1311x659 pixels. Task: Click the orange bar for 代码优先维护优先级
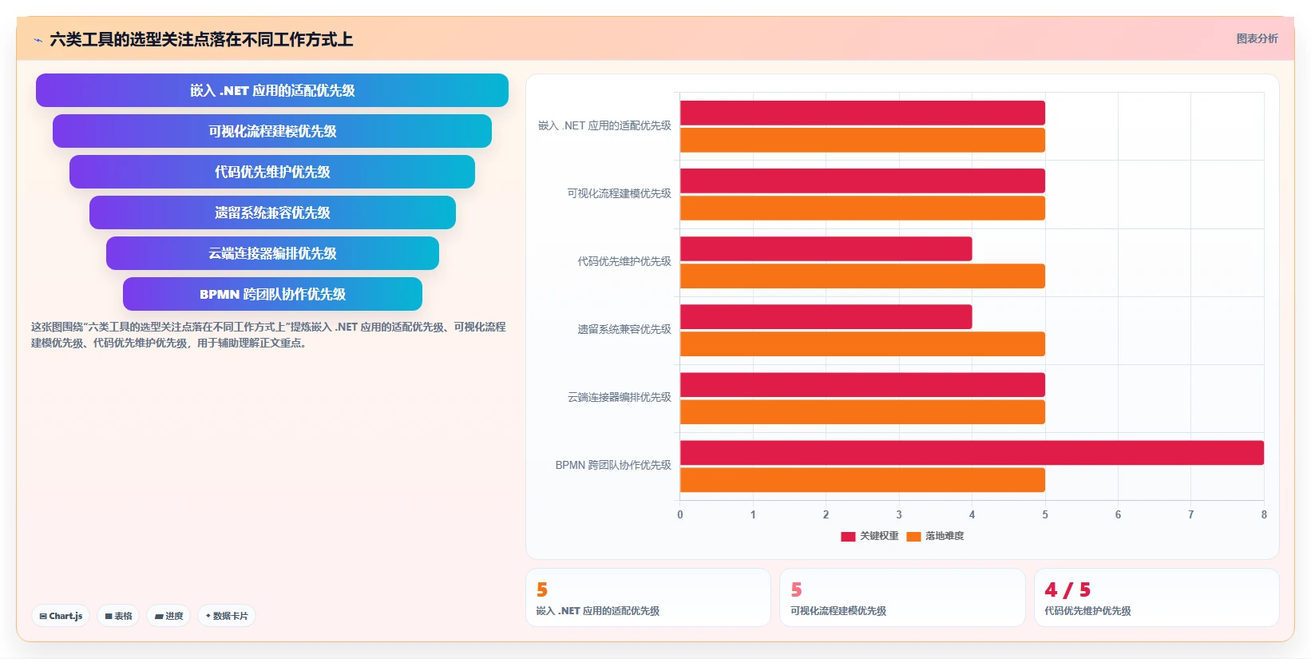862,276
